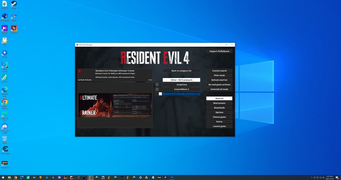The height and width of the screenshot is (180, 341).
Task: Open Downloads section
Action: pos(219,108)
